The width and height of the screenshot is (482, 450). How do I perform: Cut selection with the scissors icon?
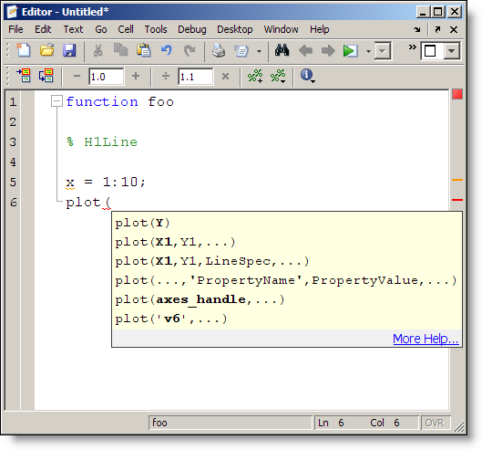click(97, 50)
